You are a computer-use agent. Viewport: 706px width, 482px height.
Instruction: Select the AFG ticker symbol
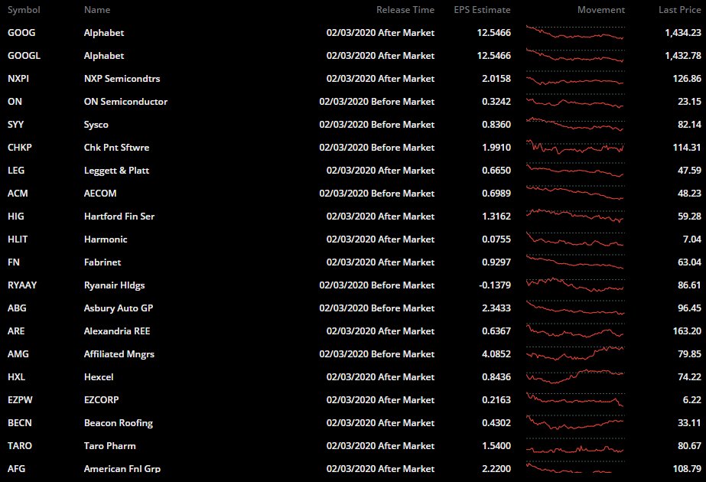click(16, 469)
